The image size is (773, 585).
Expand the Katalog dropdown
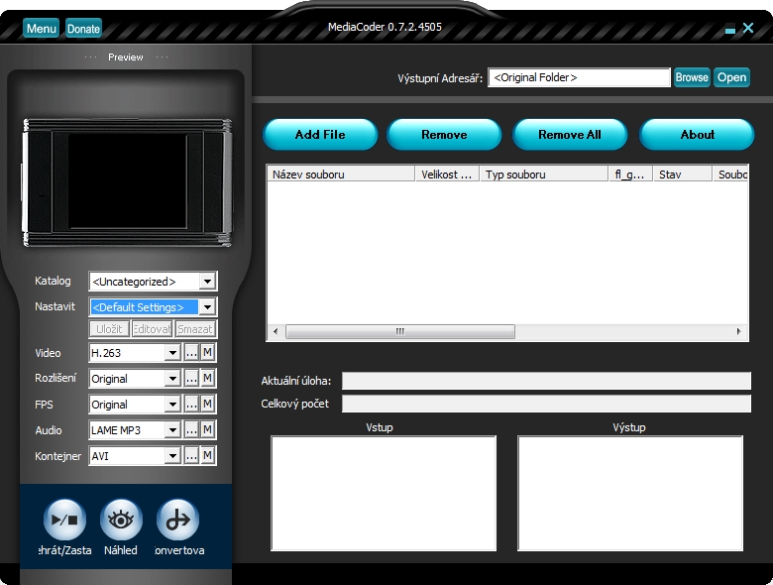click(207, 282)
